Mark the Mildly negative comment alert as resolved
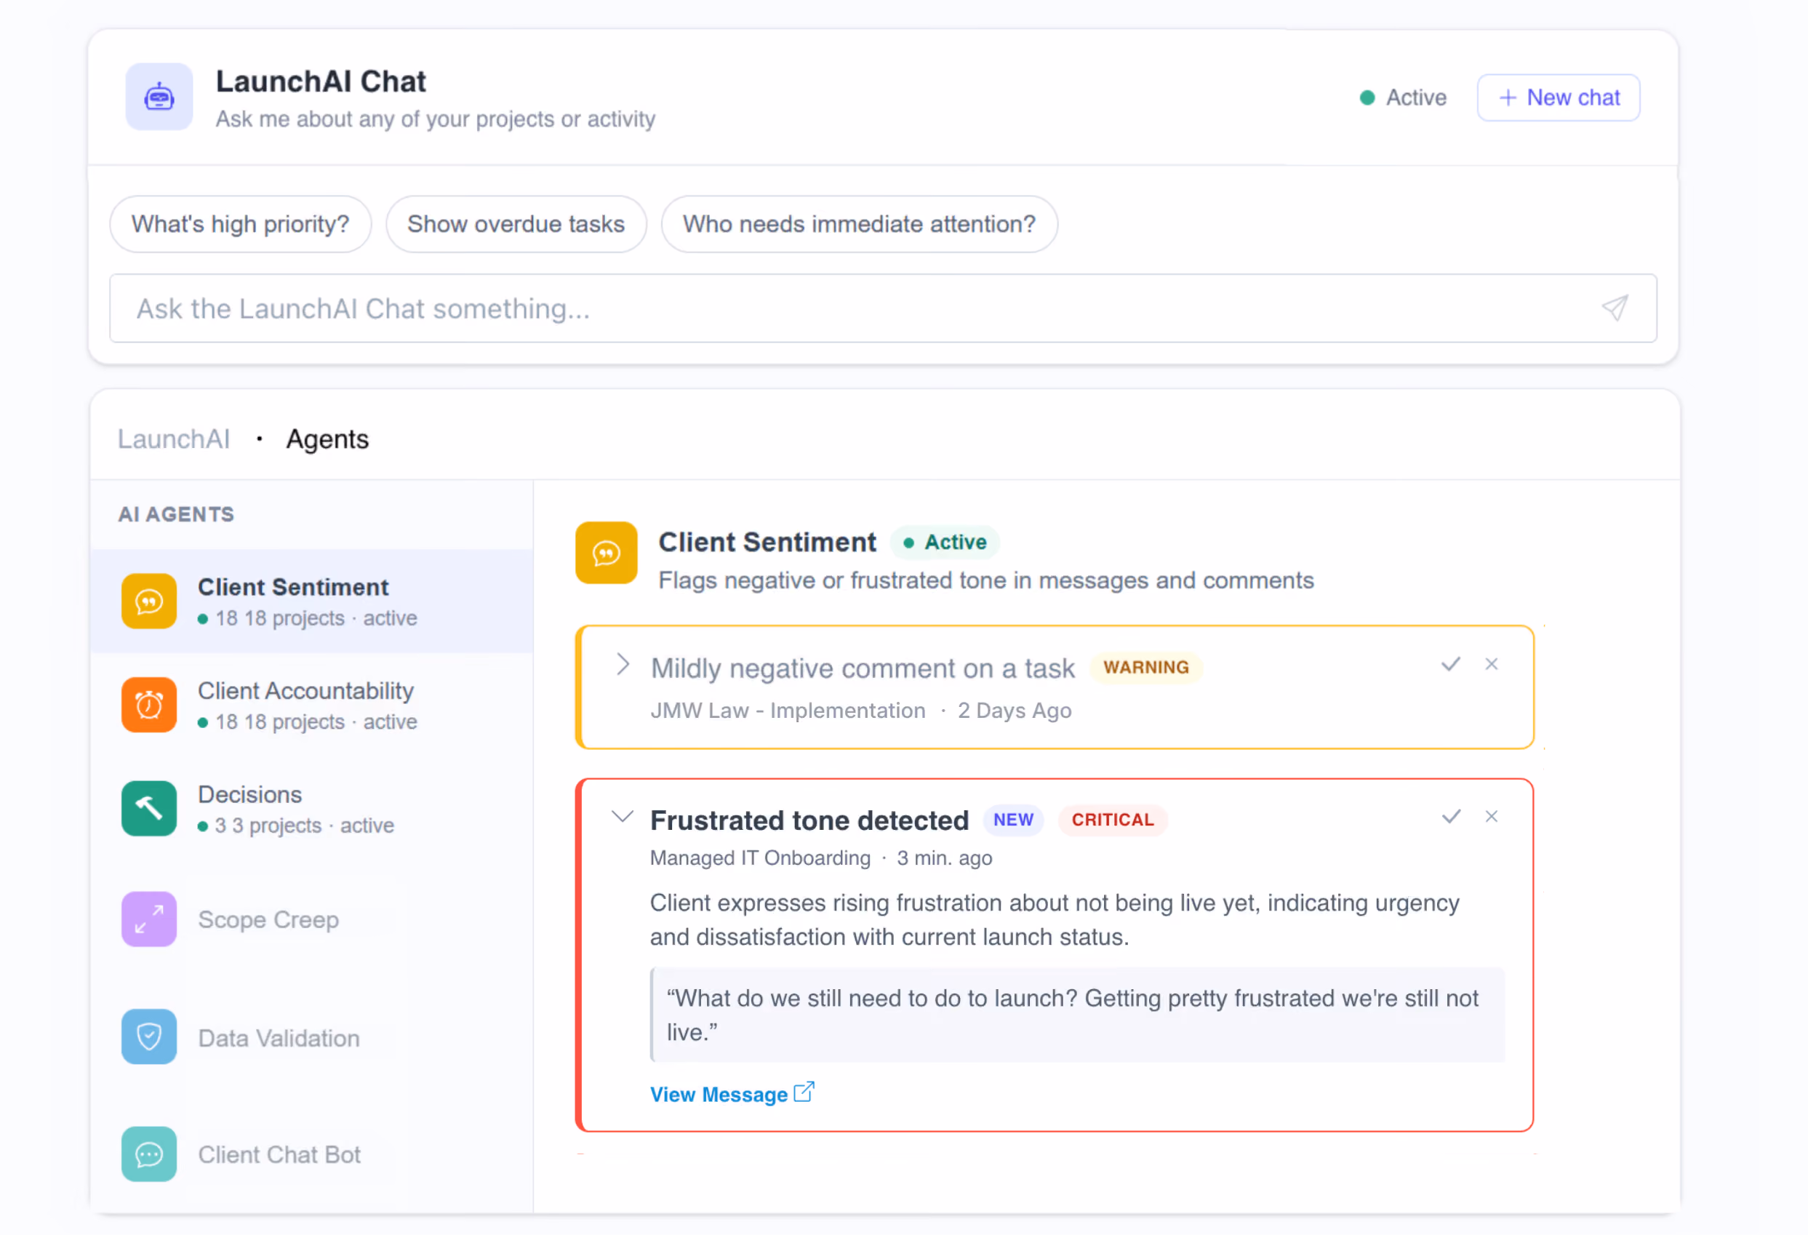Image resolution: width=1808 pixels, height=1235 pixels. 1450,665
